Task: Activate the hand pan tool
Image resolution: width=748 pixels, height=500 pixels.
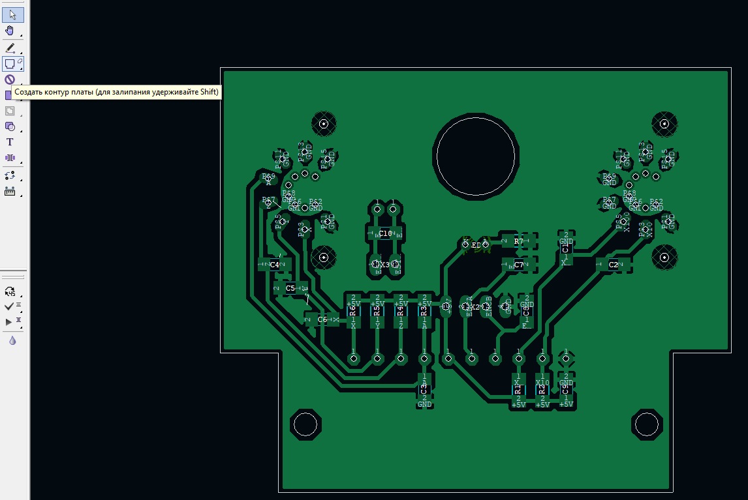Action: tap(10, 31)
